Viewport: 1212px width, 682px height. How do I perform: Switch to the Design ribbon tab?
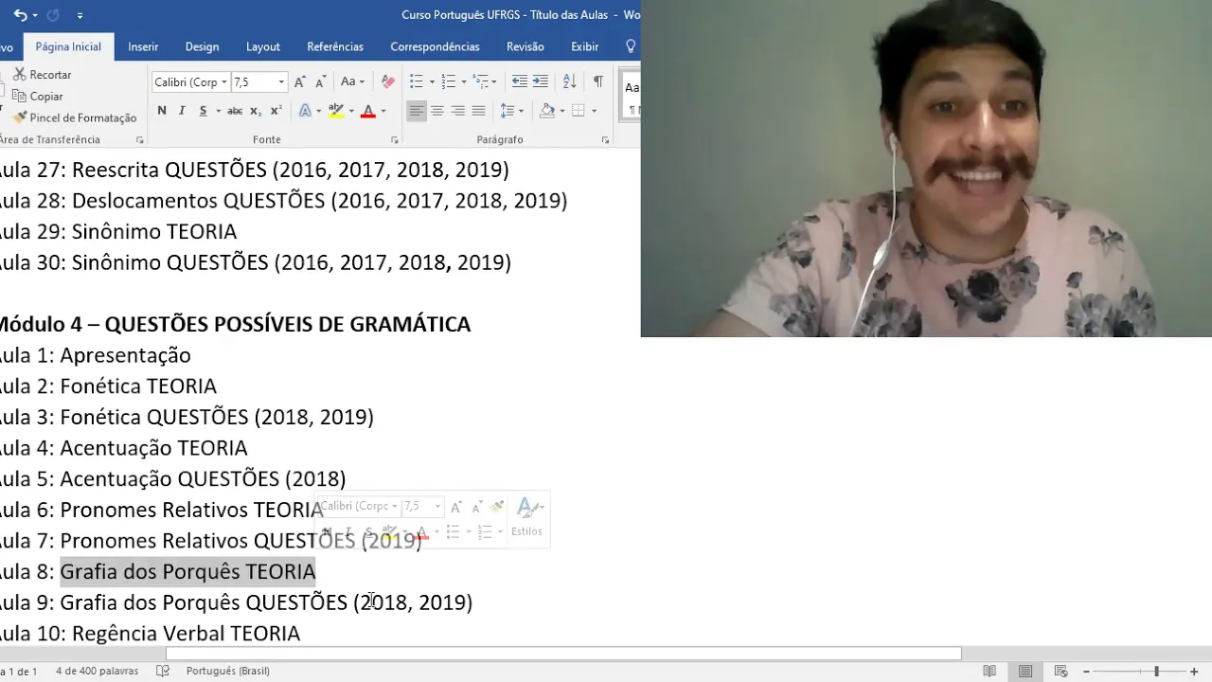(202, 46)
